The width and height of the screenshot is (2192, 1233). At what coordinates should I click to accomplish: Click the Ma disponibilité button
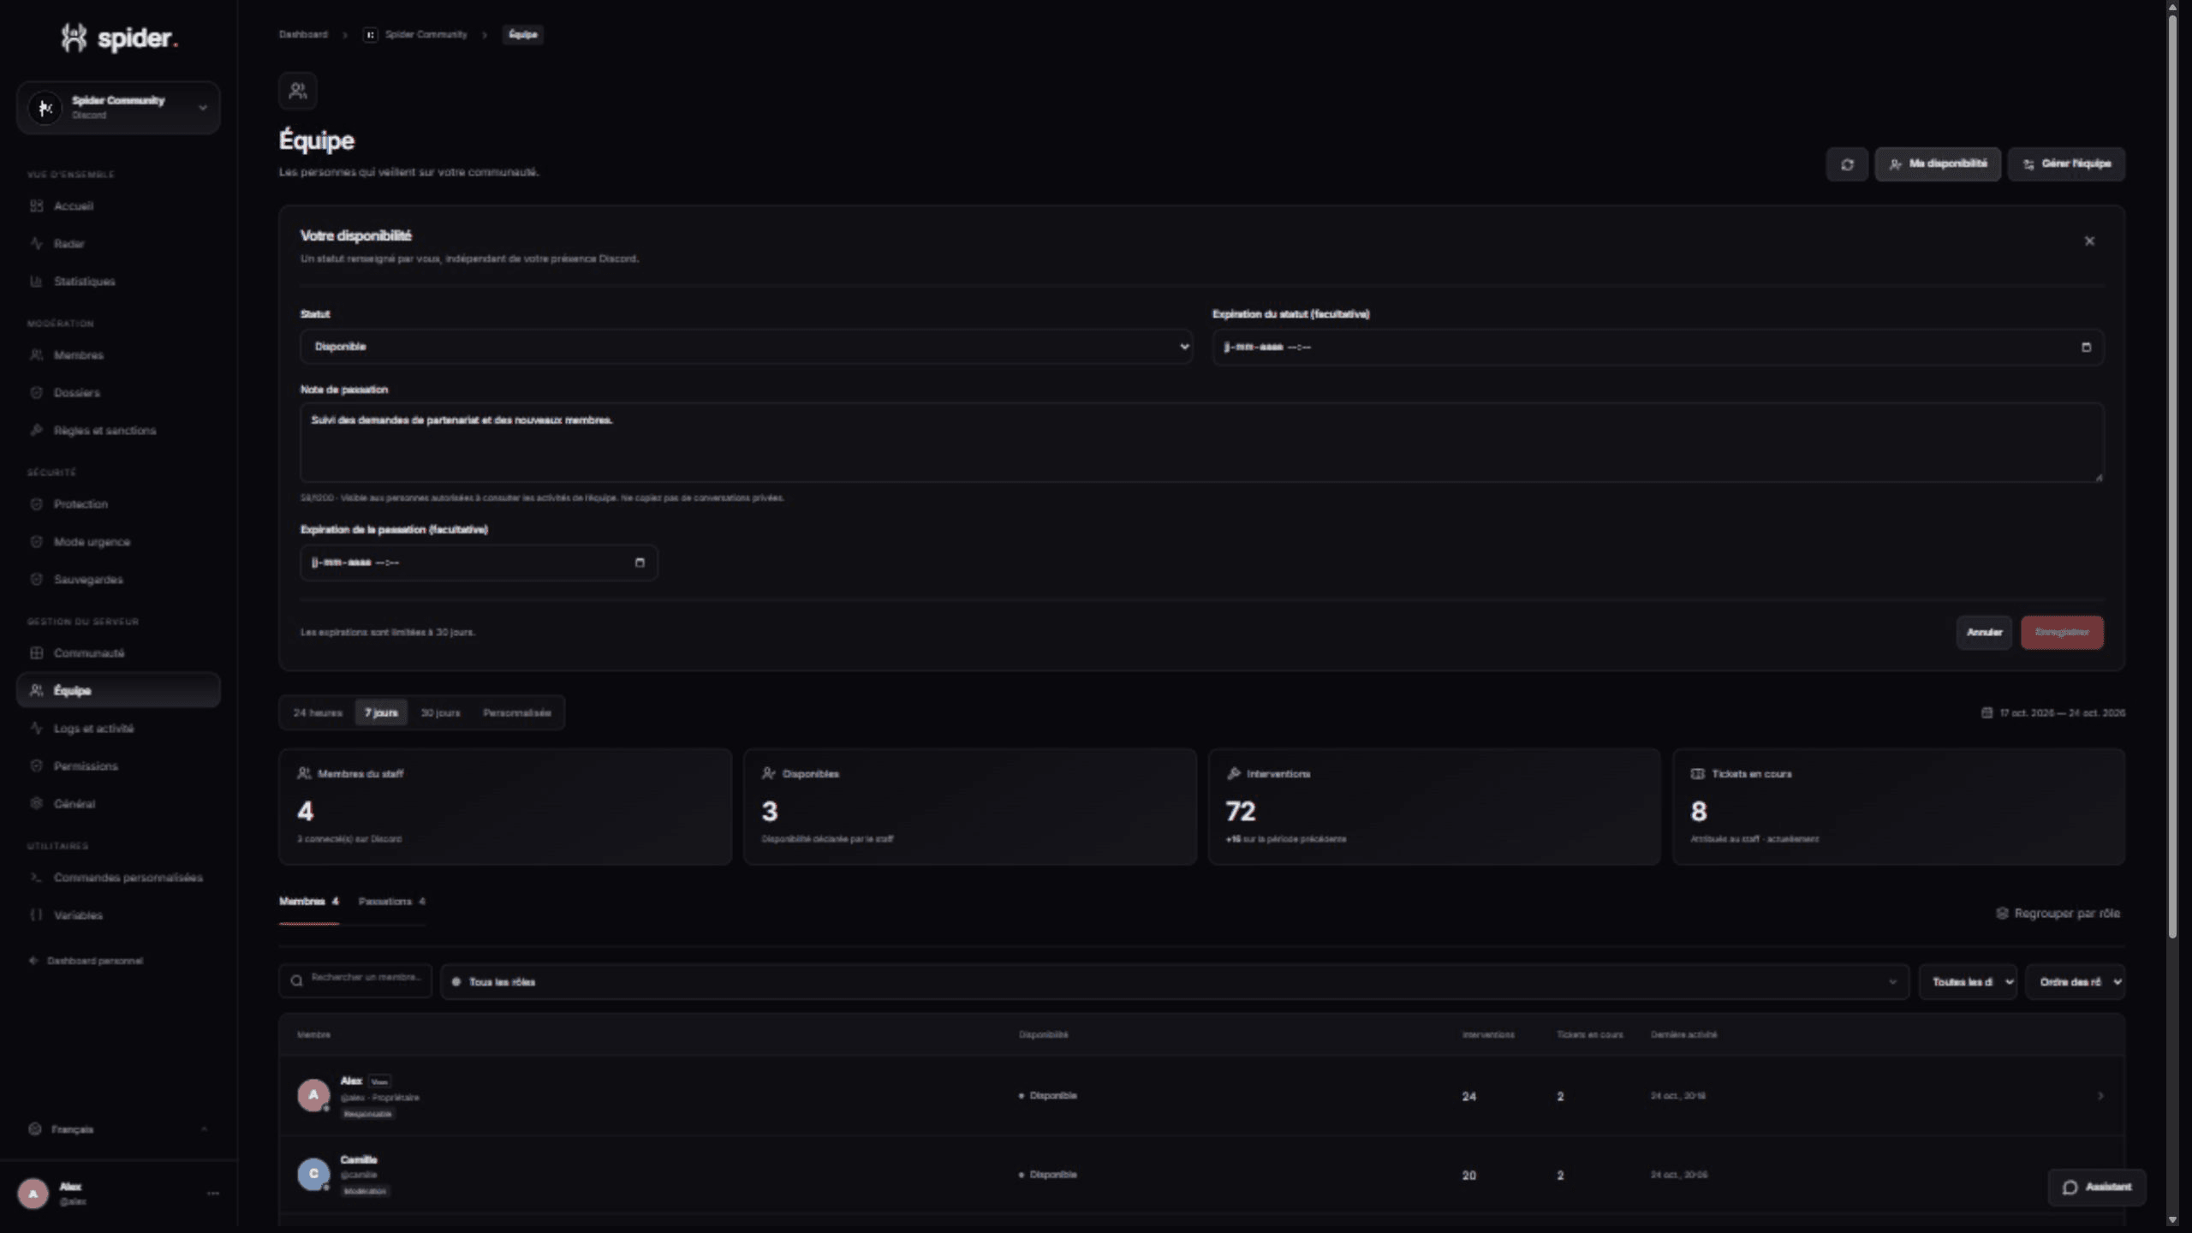point(1938,164)
